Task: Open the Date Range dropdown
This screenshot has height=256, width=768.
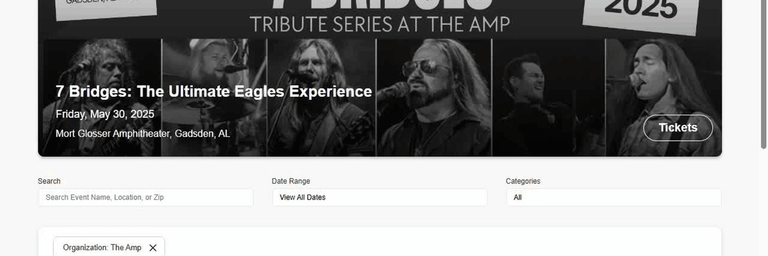Action: pyautogui.click(x=380, y=197)
